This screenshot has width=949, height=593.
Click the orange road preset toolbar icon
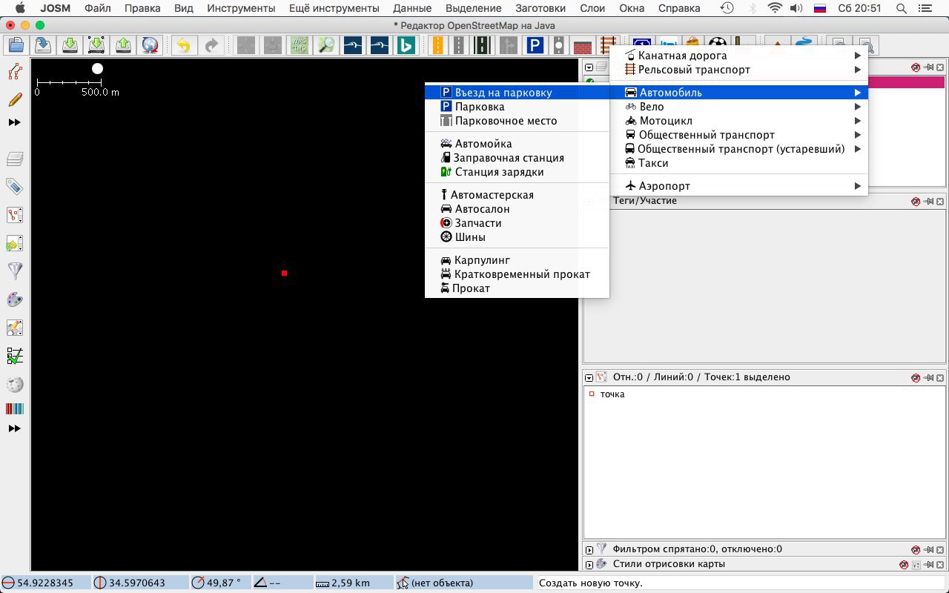pyautogui.click(x=437, y=45)
